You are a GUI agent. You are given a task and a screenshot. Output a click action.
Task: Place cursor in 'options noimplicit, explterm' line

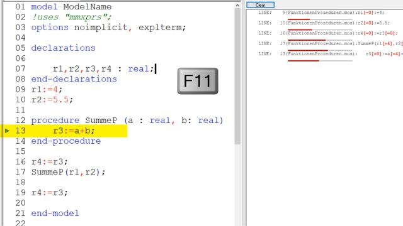(x=108, y=28)
